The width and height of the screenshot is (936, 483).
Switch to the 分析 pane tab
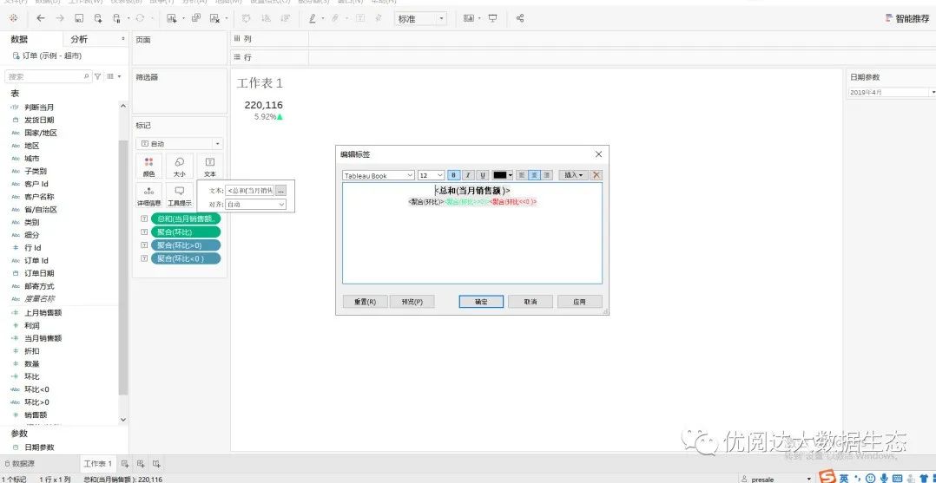click(x=79, y=39)
